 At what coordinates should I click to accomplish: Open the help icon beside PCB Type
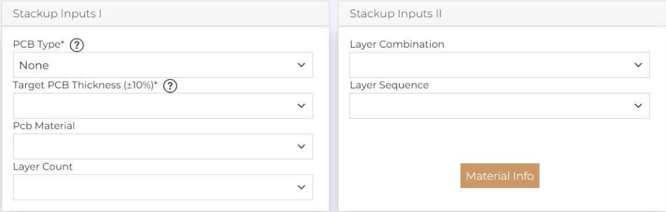(x=76, y=45)
